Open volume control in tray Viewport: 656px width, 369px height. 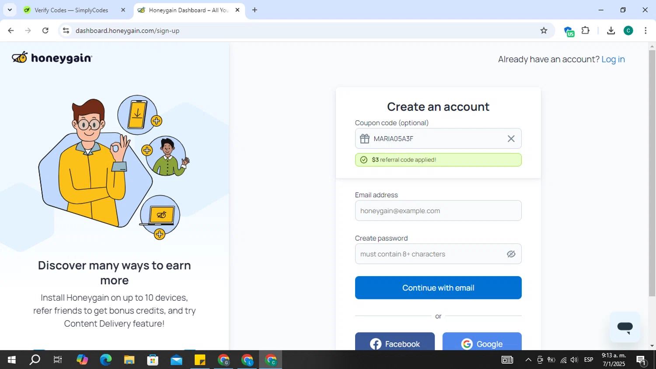(574, 360)
